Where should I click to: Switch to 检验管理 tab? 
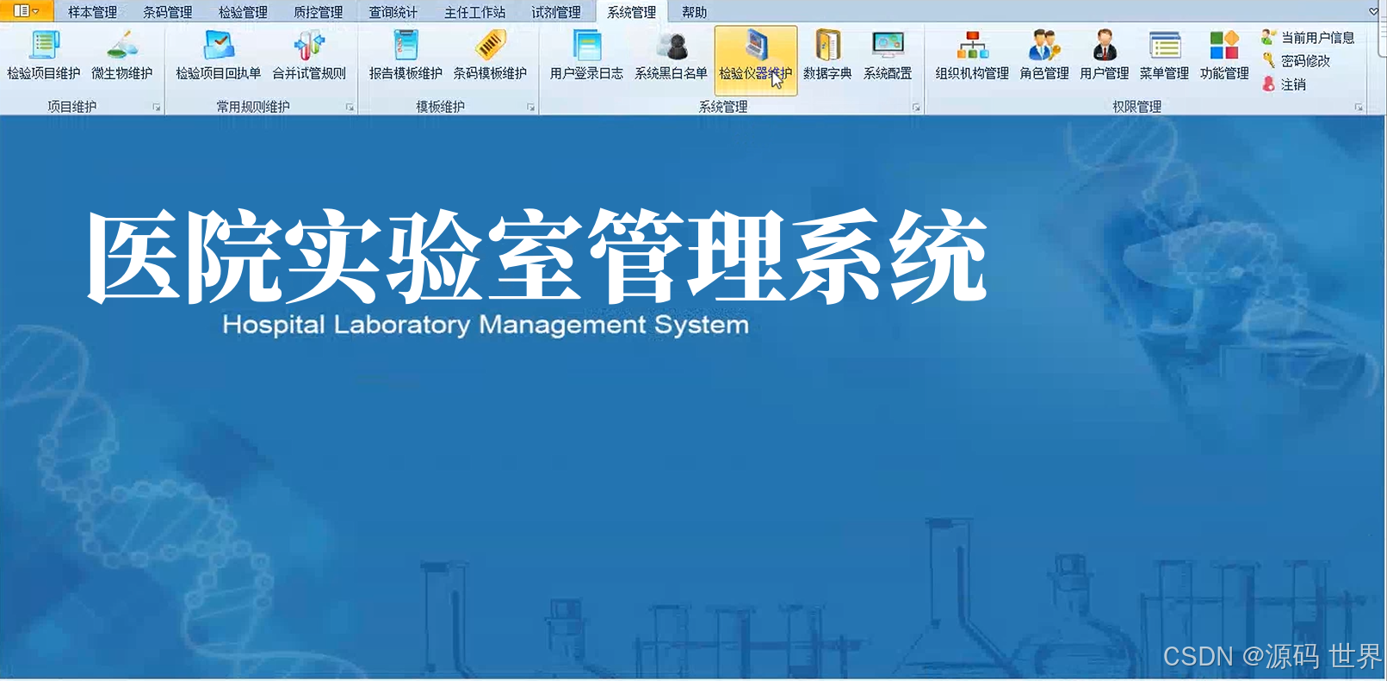coord(243,12)
